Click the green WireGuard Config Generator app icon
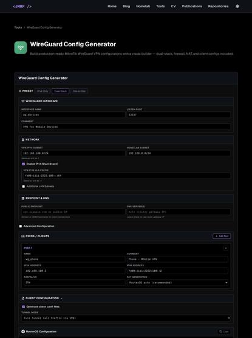The height and width of the screenshot is (338, 252). point(21,47)
